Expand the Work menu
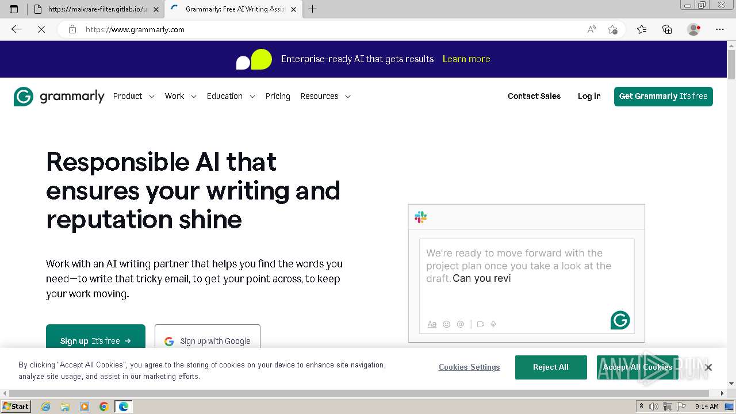Image resolution: width=736 pixels, height=414 pixels. coord(181,96)
